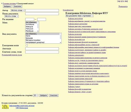Open the Кафедра менеджменту link

pyautogui.click(x=76, y=55)
